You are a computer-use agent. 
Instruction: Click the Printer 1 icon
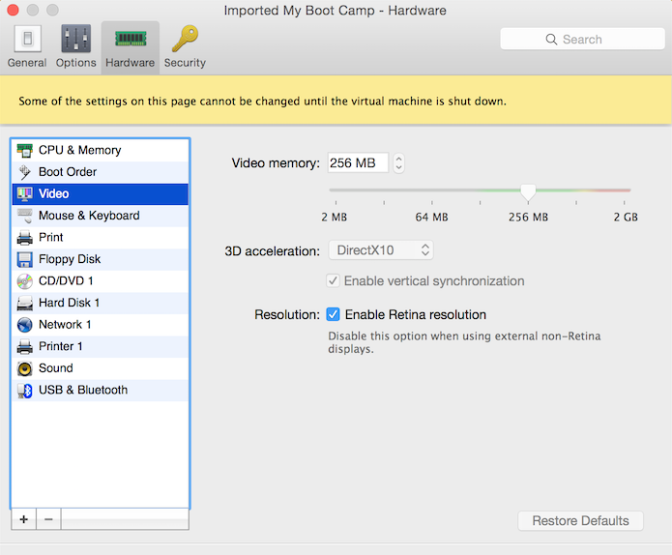point(25,347)
